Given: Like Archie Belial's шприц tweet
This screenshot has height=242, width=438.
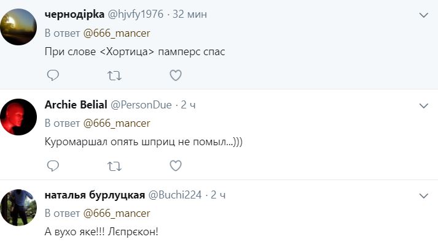Looking at the screenshot, I should pyautogui.click(x=176, y=165).
